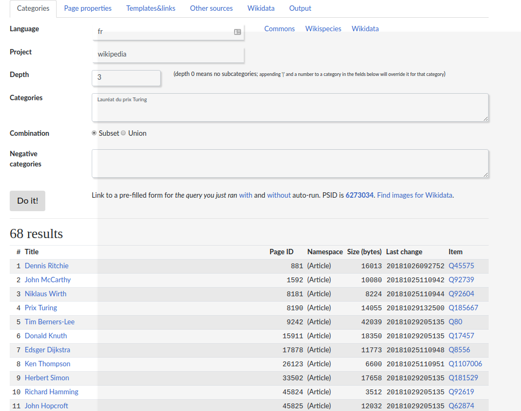Click the Negative categories text area
The image size is (521, 411).
[x=290, y=163]
